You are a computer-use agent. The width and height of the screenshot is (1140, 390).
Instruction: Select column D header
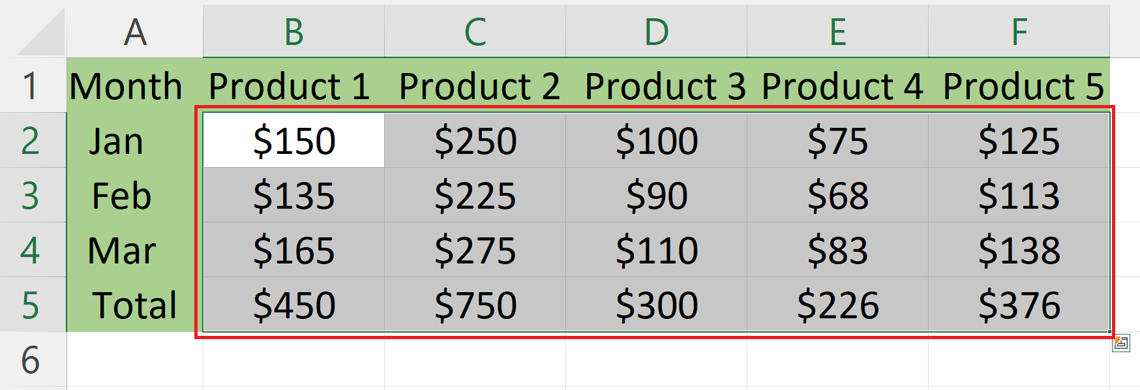point(656,31)
